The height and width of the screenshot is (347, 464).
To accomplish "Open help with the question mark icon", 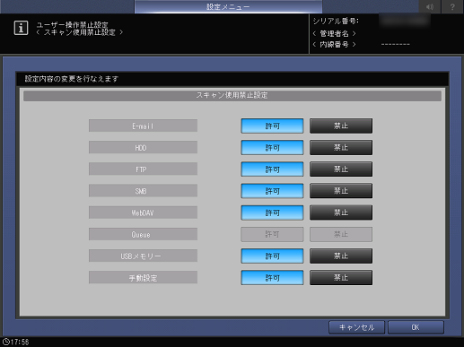I will (x=452, y=6).
